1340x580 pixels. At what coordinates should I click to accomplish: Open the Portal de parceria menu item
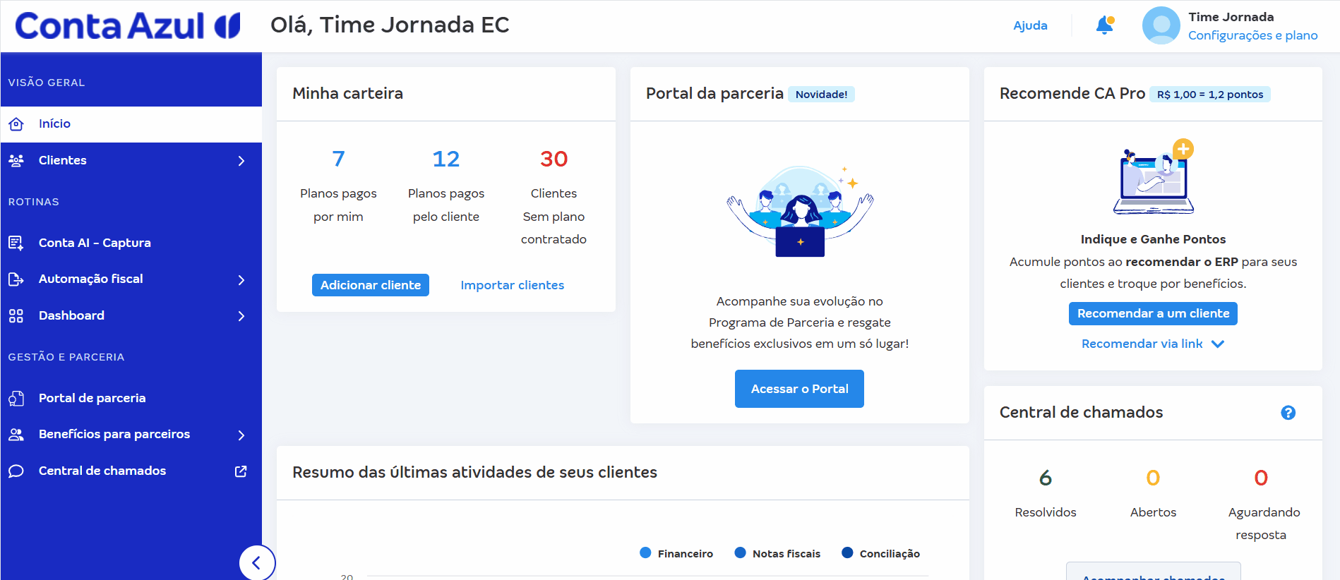131,398
